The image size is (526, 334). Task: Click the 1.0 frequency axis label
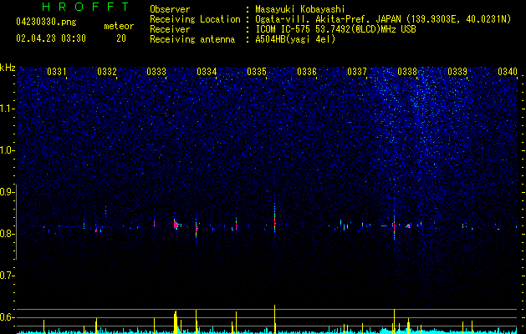(x=6, y=150)
